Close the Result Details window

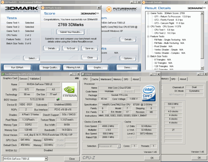[x=205, y=2]
